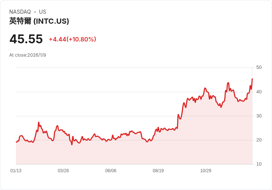Click the US market label
This screenshot has height=190, width=272.
coord(42,12)
